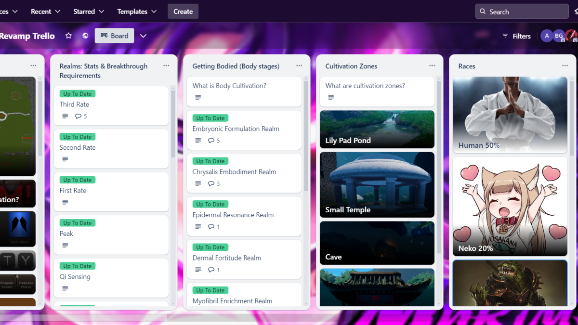Open the Cultivation Zones list actions menu

[x=432, y=65]
